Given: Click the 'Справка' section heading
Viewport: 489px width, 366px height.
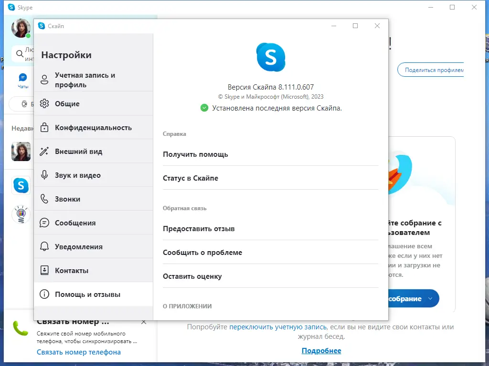Looking at the screenshot, I should click(174, 134).
